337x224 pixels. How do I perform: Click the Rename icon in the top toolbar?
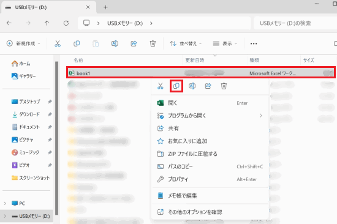coord(115,43)
